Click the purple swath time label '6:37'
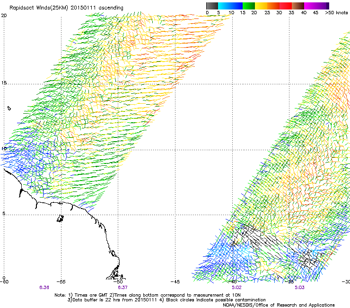This screenshot has width=350, height=308. [122, 288]
